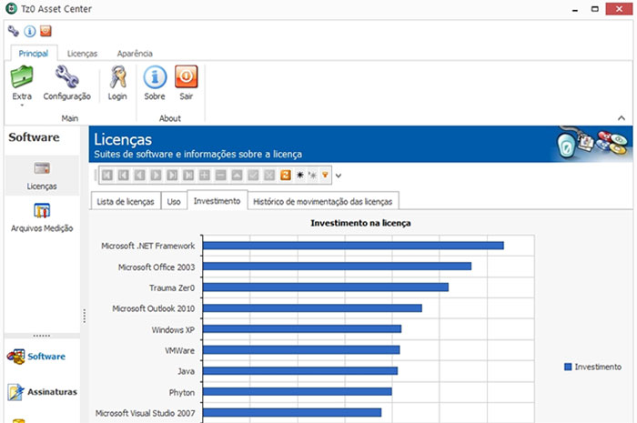
Task: Select Licenças in the Software sidebar
Action: pos(42,176)
